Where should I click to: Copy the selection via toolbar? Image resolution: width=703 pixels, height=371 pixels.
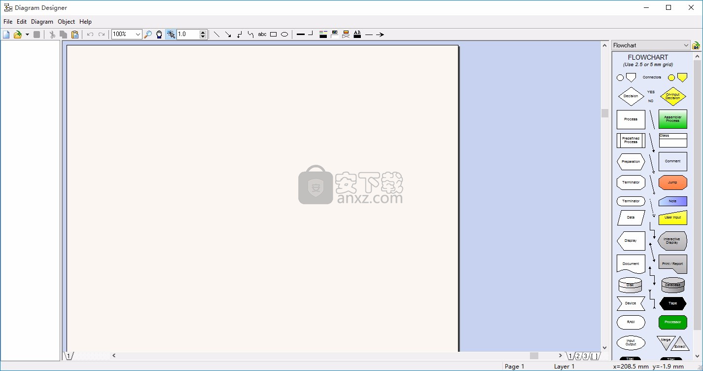tap(64, 35)
